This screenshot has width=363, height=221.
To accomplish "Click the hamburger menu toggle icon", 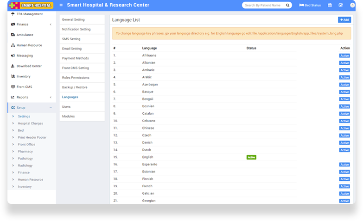I will 61,5.
